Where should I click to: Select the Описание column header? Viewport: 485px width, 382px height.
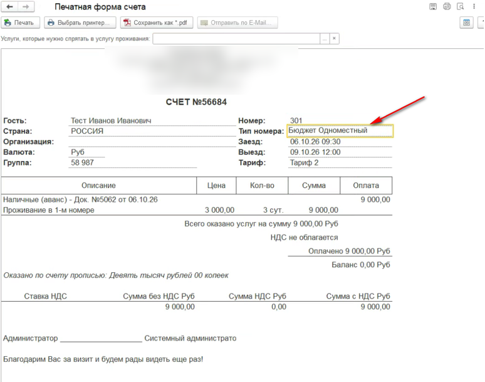(98, 186)
